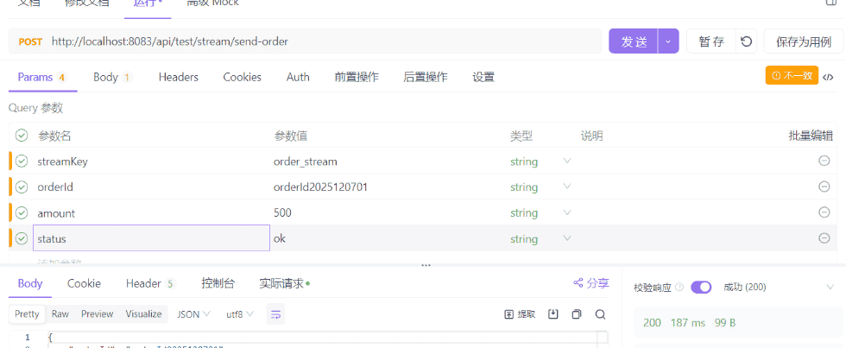
Task: Click 保存为用例 save as case button
Action: (x=804, y=41)
